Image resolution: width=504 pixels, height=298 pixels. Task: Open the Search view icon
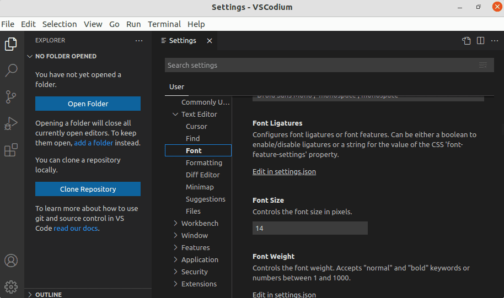coord(11,71)
